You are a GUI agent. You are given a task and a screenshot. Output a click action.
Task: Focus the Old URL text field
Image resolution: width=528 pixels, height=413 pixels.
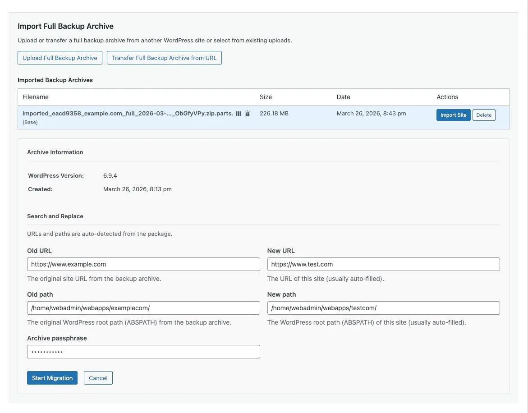tap(143, 264)
